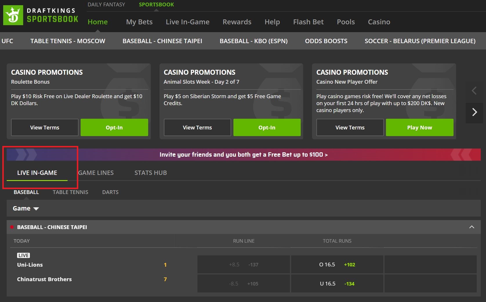Select the Live In-Game tab below banner

(37, 173)
